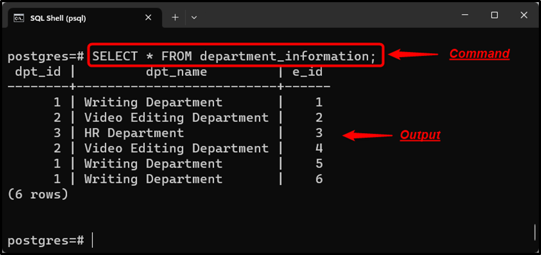This screenshot has height=255, width=541.
Task: Expand the new tab profile dropdown chevron
Action: tap(194, 18)
